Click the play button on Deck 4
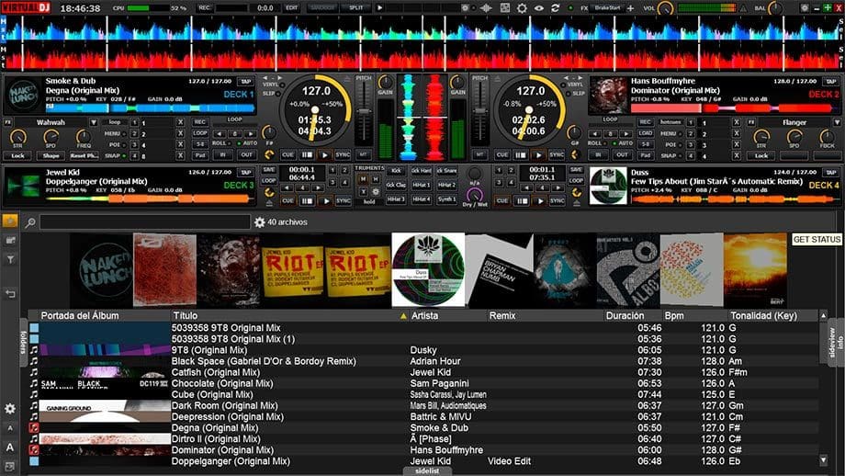This screenshot has width=845, height=476. (540, 200)
